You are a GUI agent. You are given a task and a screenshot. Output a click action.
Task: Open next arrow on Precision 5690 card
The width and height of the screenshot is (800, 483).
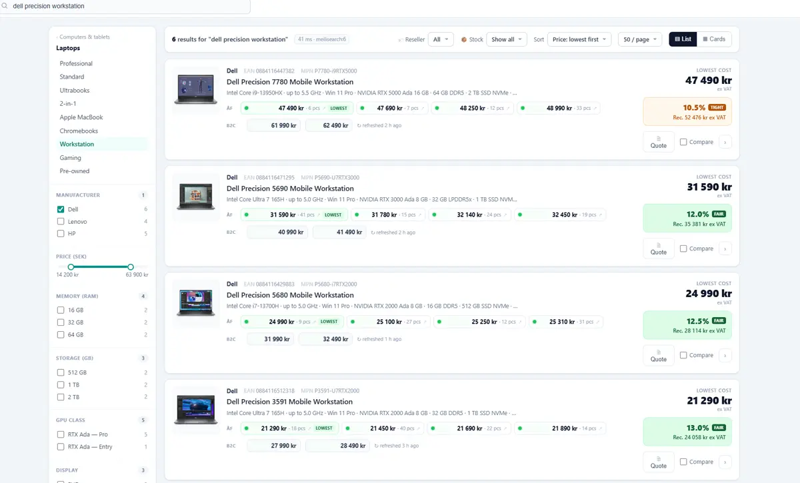[x=725, y=248]
